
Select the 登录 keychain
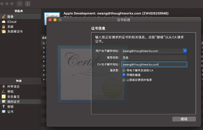point(10,16)
